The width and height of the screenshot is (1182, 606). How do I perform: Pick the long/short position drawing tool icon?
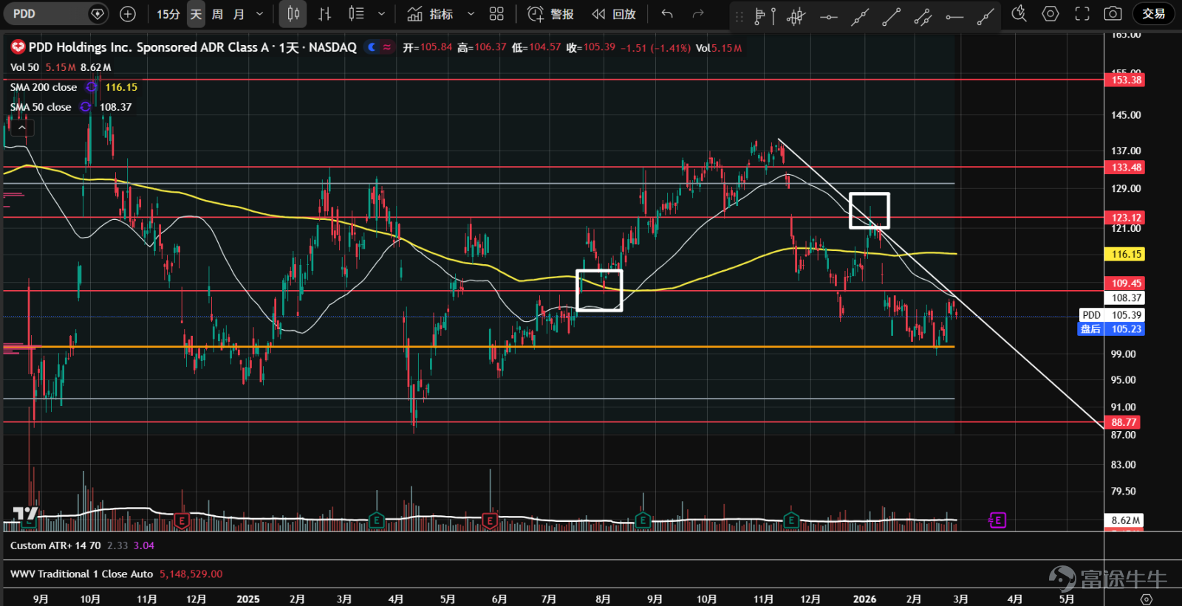click(765, 16)
